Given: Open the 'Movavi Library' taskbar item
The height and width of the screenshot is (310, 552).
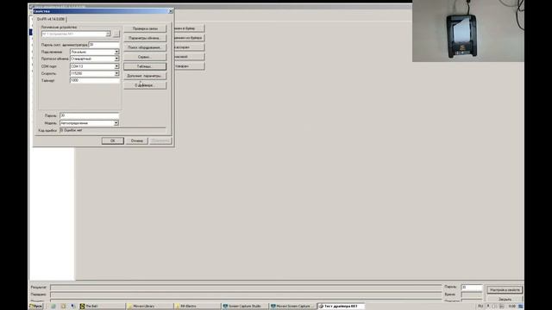Looking at the screenshot, I should tap(149, 307).
